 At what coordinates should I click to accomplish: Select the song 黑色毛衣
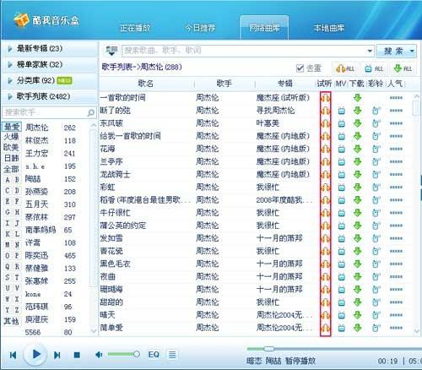(115, 264)
